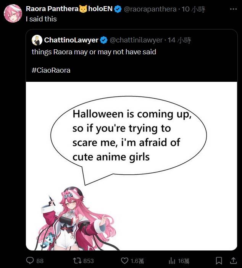Click the @raorapanthera handle
The width and height of the screenshot is (242, 268).
point(150,9)
